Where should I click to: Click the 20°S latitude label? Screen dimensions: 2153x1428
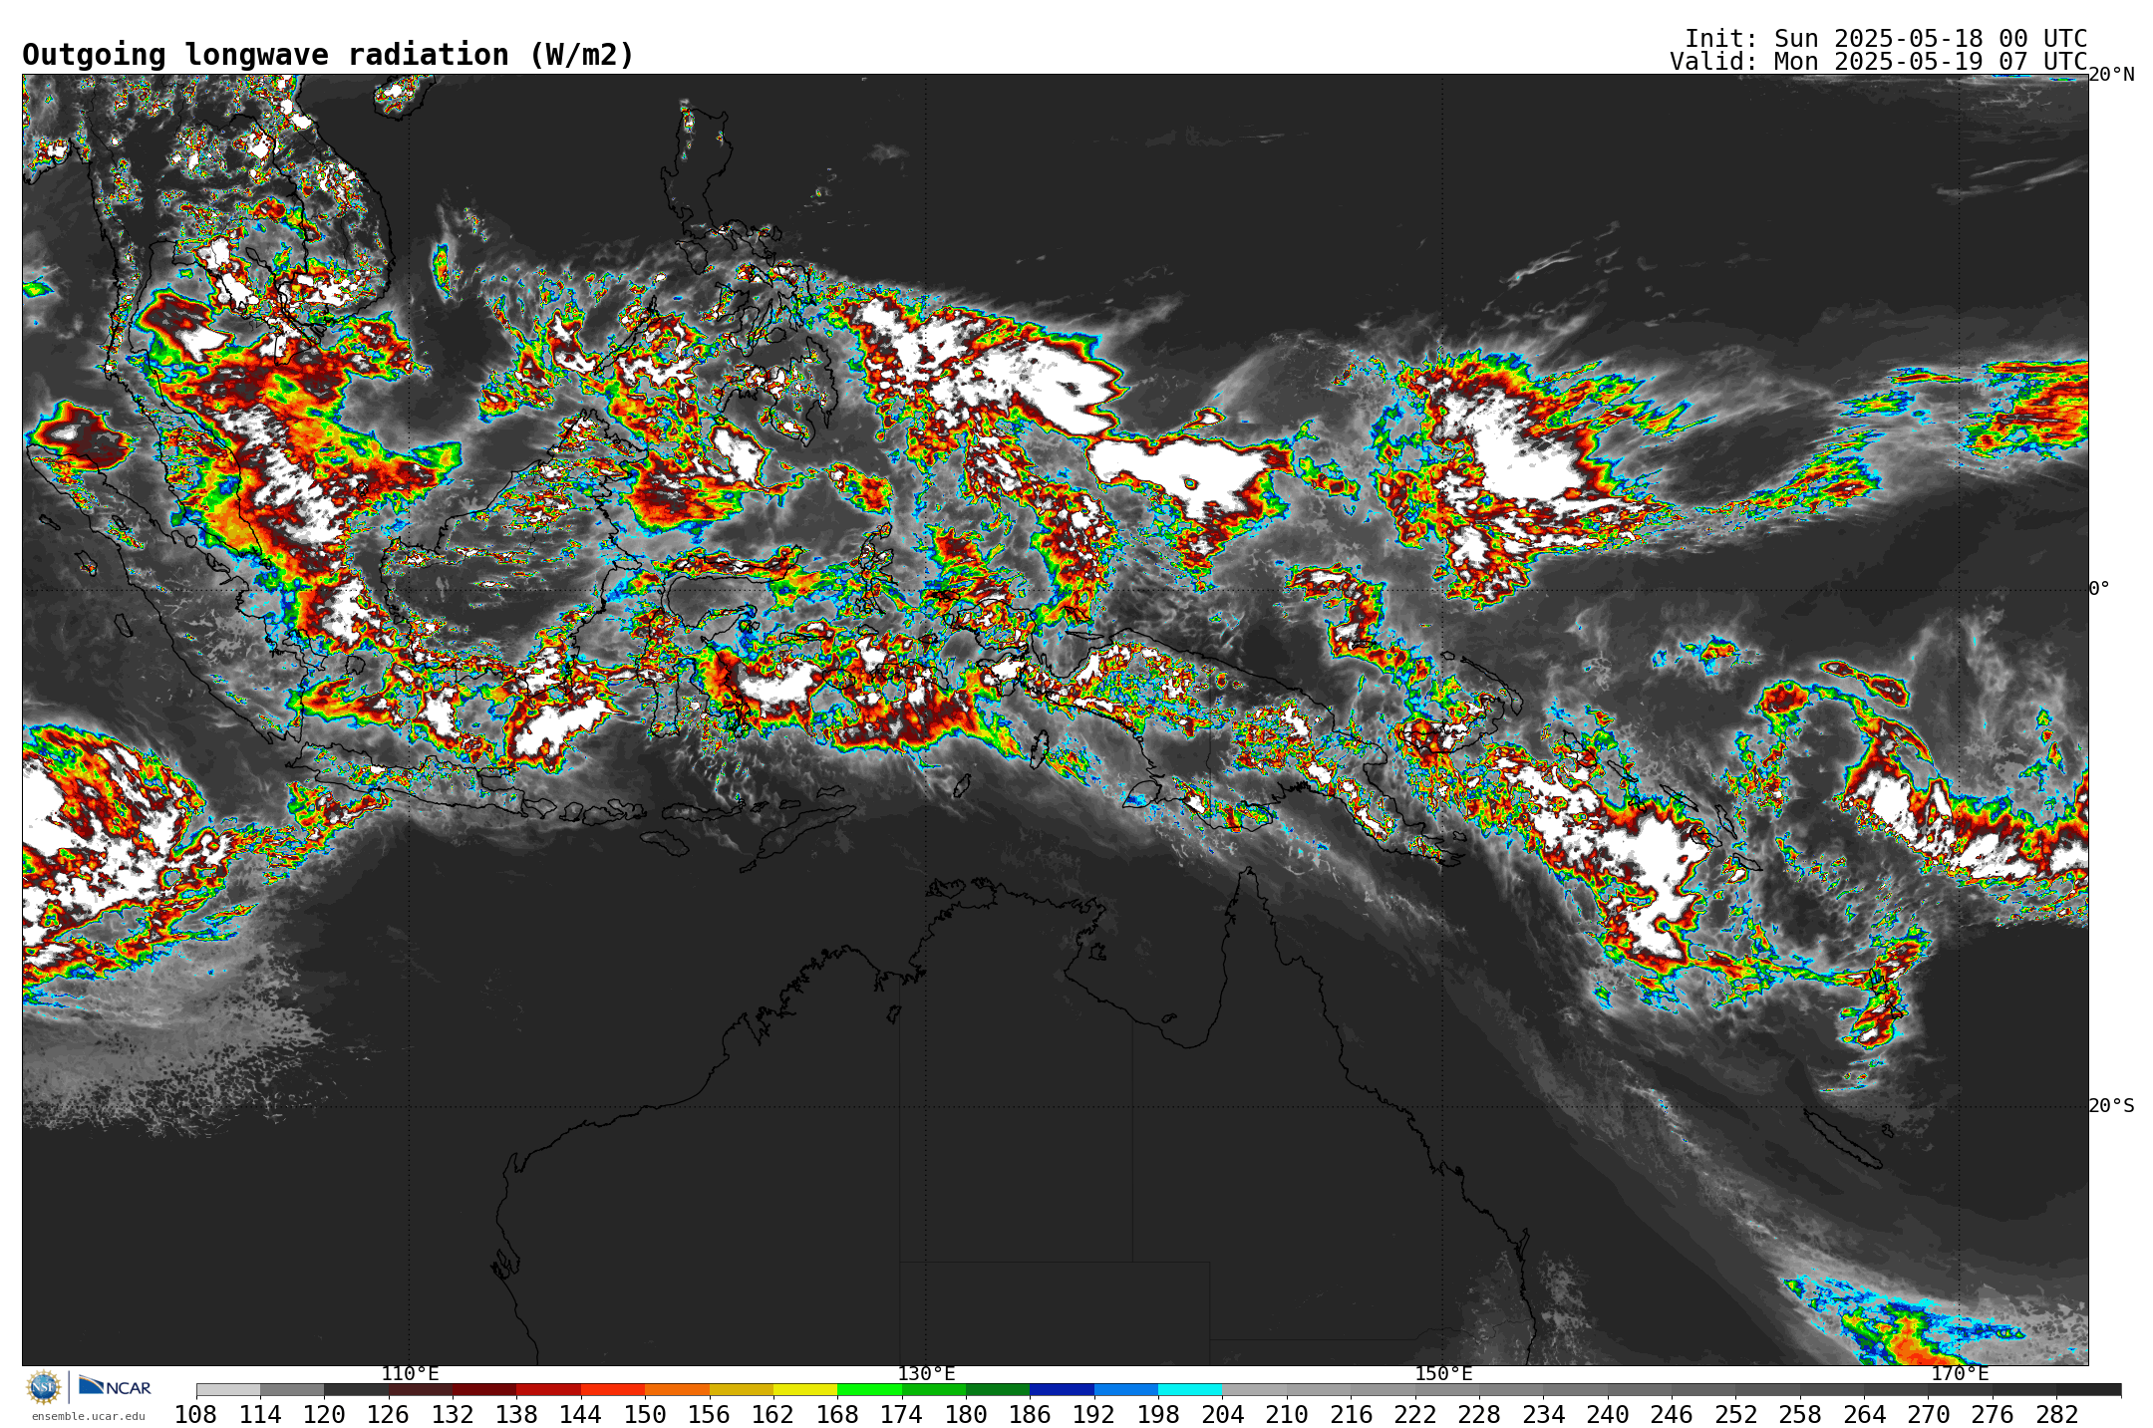(x=2111, y=1106)
